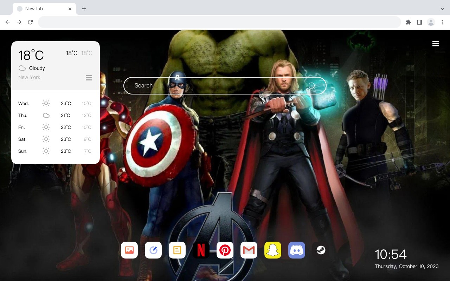Image resolution: width=450 pixels, height=281 pixels.
Task: Open a new browser tab
Action: pyautogui.click(x=84, y=9)
